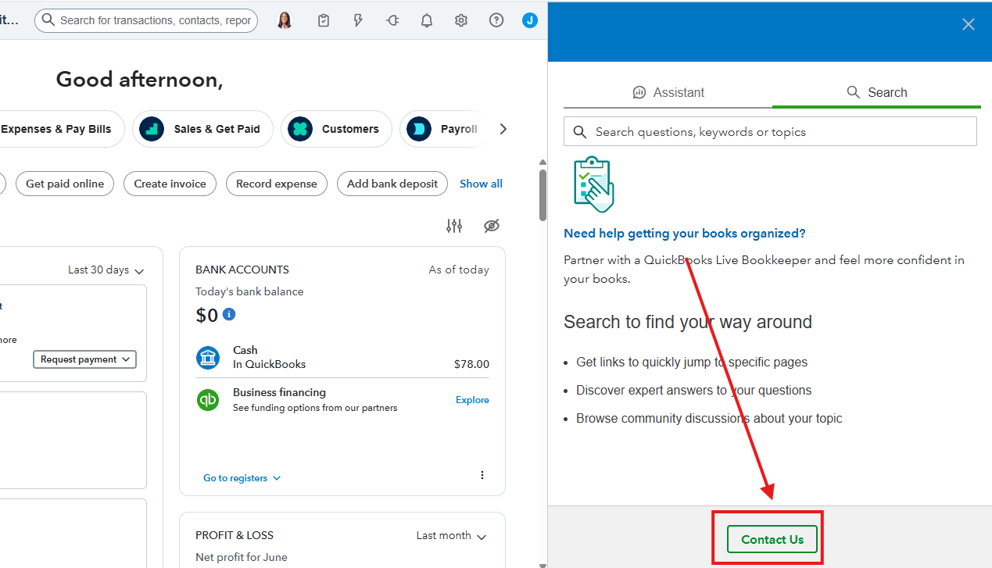The height and width of the screenshot is (568, 992).
Task: Click the bank icon next to Cash
Action: 208,358
